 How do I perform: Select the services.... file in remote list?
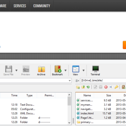coord(87,100)
